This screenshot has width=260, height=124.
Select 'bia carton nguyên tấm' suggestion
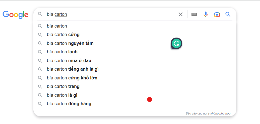(70, 43)
